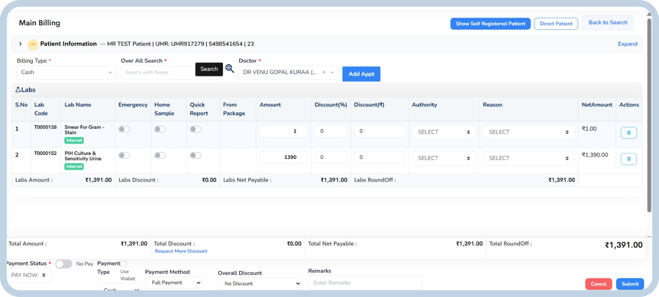Click lab code T0000138
659x297 pixels.
pos(45,127)
